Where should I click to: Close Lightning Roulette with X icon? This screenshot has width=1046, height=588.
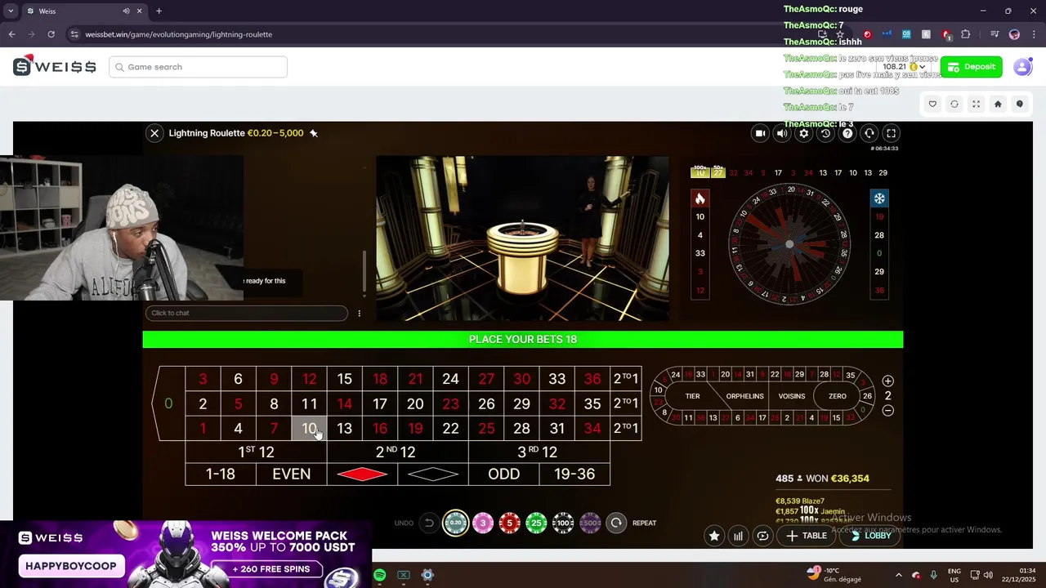point(154,133)
